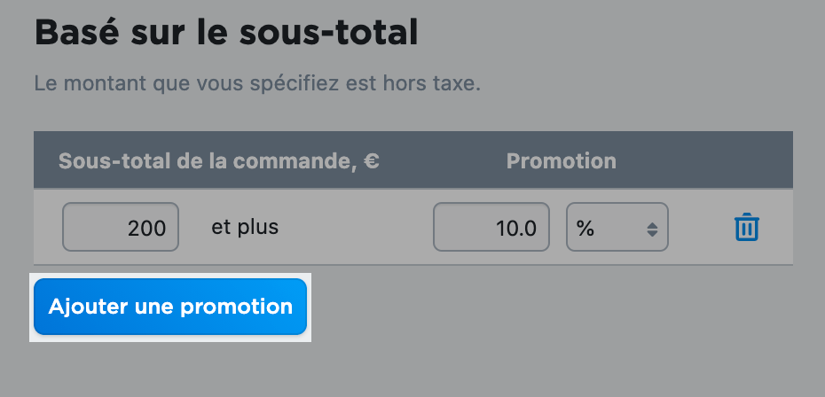Open the % discount type dropdown
The height and width of the screenshot is (397, 825).
pos(617,227)
